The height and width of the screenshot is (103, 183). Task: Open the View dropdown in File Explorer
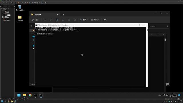[95, 20]
